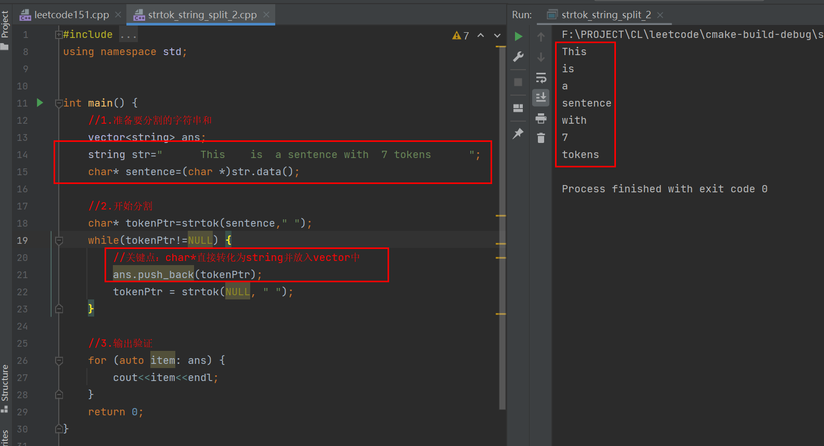The height and width of the screenshot is (446, 824).
Task: Go to next highlighted problem arrow
Action: [x=497, y=35]
